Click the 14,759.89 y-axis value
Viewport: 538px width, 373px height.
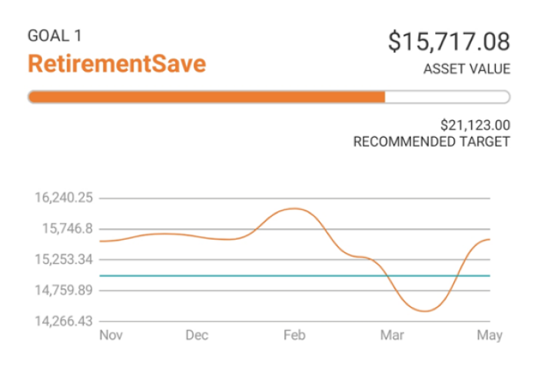63,291
